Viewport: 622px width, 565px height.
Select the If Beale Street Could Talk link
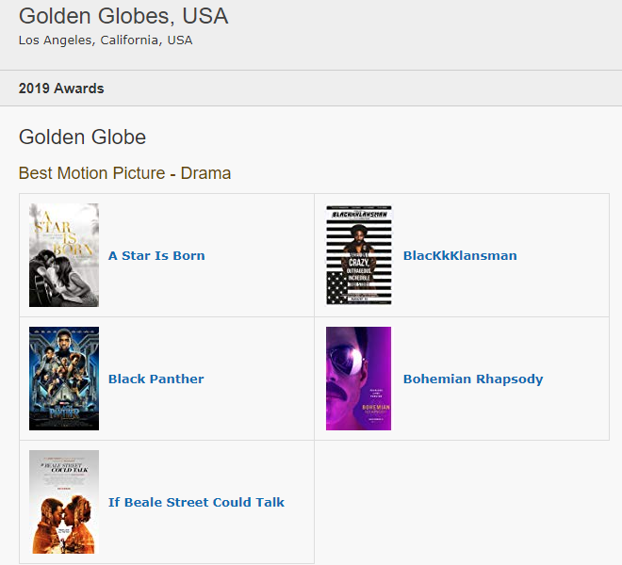pyautogui.click(x=196, y=502)
